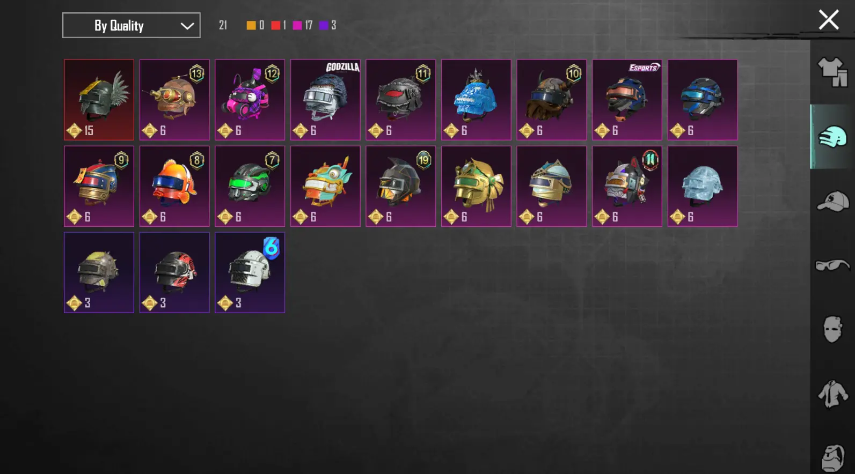Select the backpack category icon
The image size is (855, 474).
click(x=832, y=458)
